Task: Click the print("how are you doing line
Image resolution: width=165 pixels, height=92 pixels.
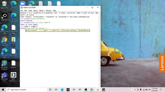Action: [x=34, y=28]
